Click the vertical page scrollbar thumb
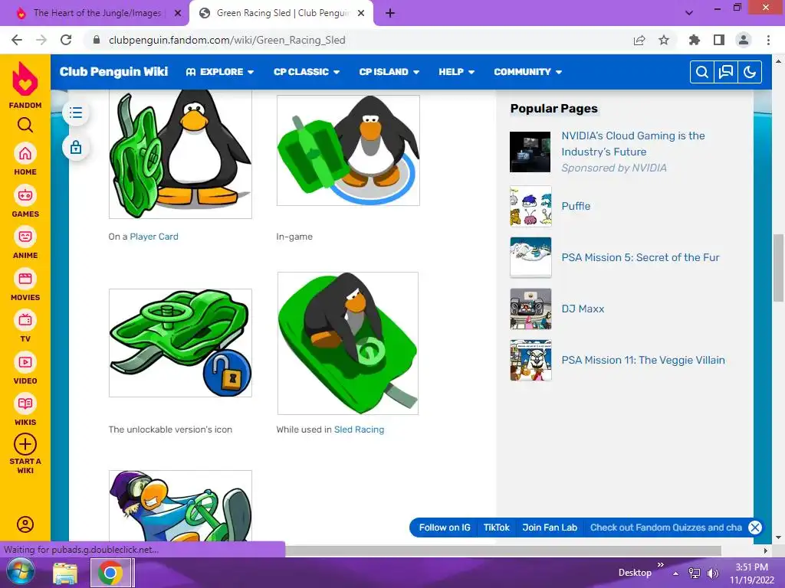This screenshot has width=785, height=588. coord(779,268)
